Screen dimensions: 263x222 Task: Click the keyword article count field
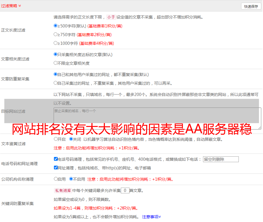(x=125, y=190)
